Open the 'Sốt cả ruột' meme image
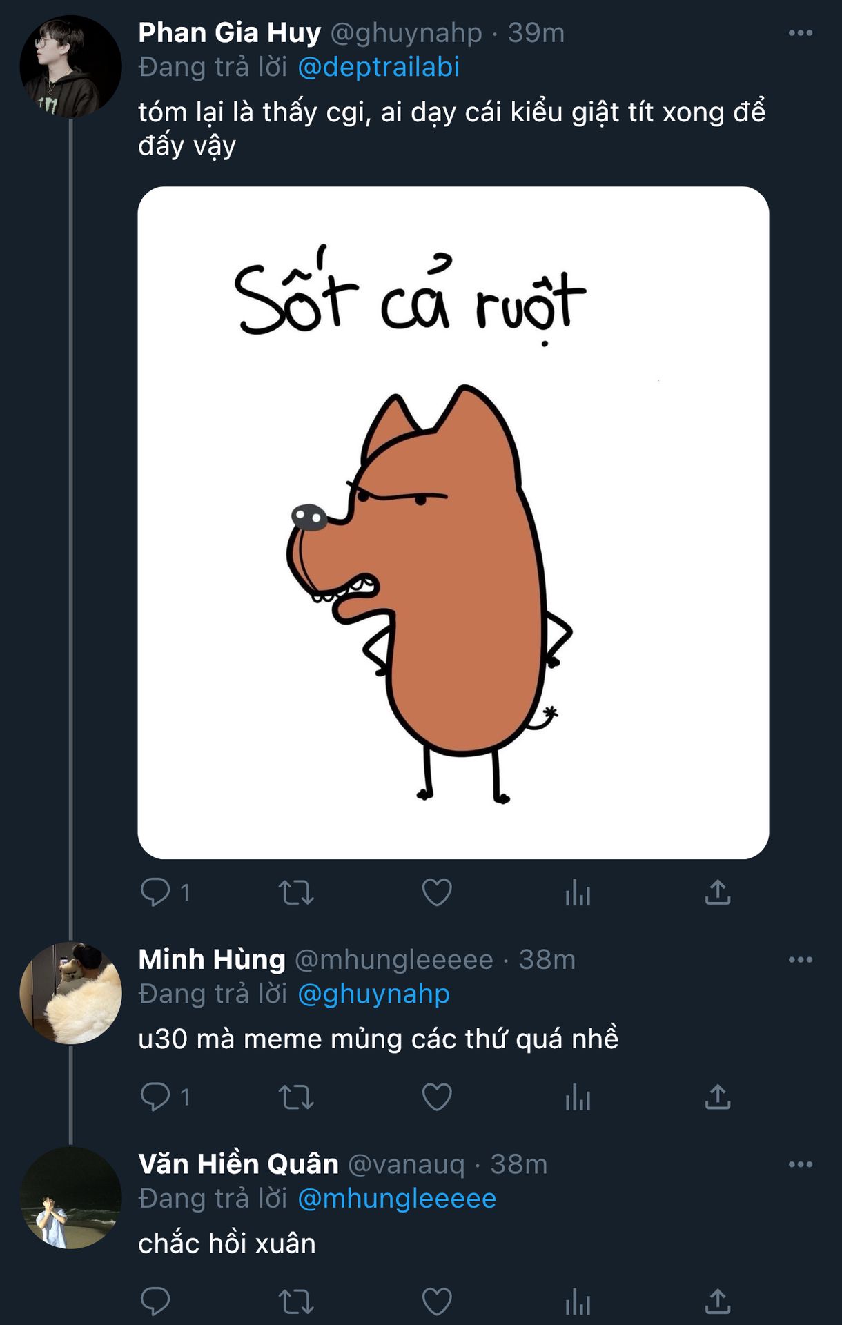The width and height of the screenshot is (842, 1325). coord(453,522)
